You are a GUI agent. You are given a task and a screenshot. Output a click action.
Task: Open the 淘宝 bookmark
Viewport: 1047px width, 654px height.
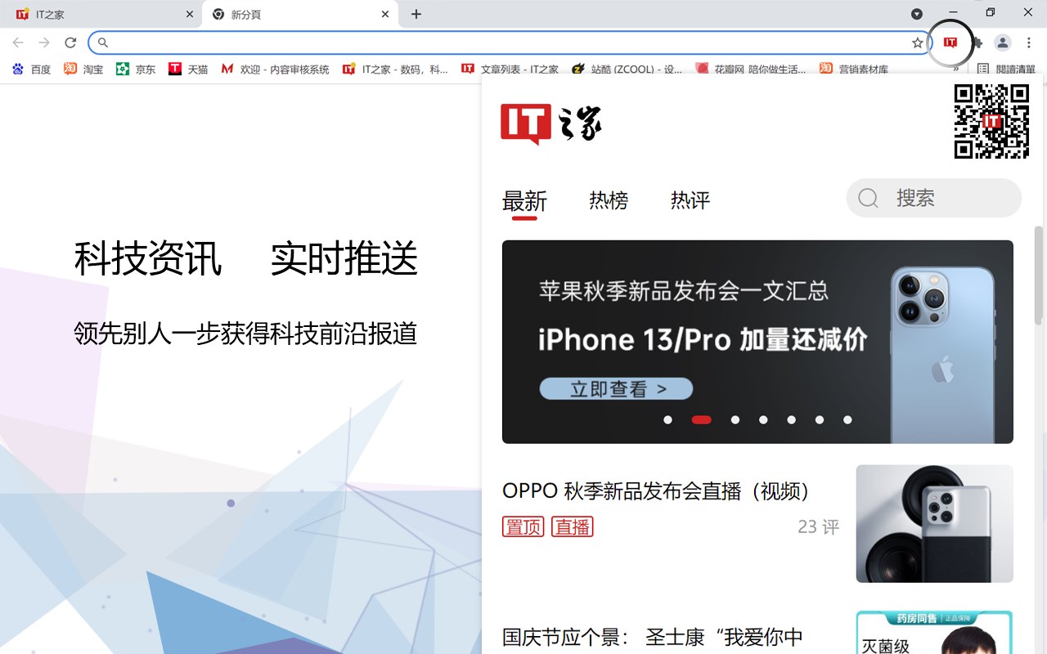(x=84, y=69)
